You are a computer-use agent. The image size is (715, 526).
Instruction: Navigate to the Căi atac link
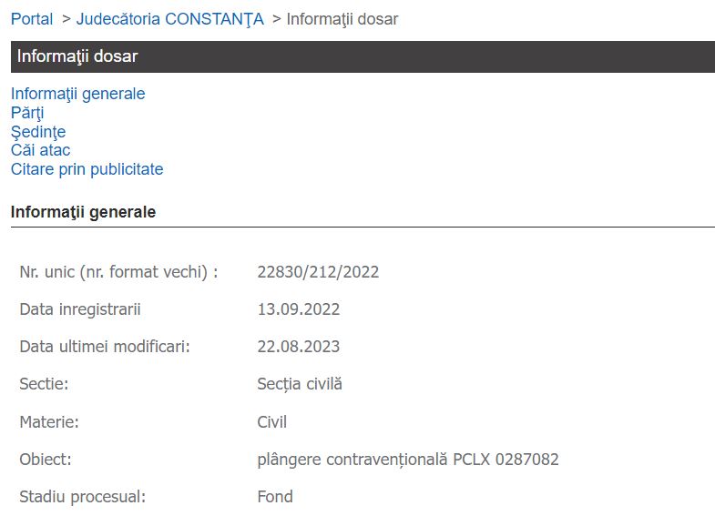(40, 150)
